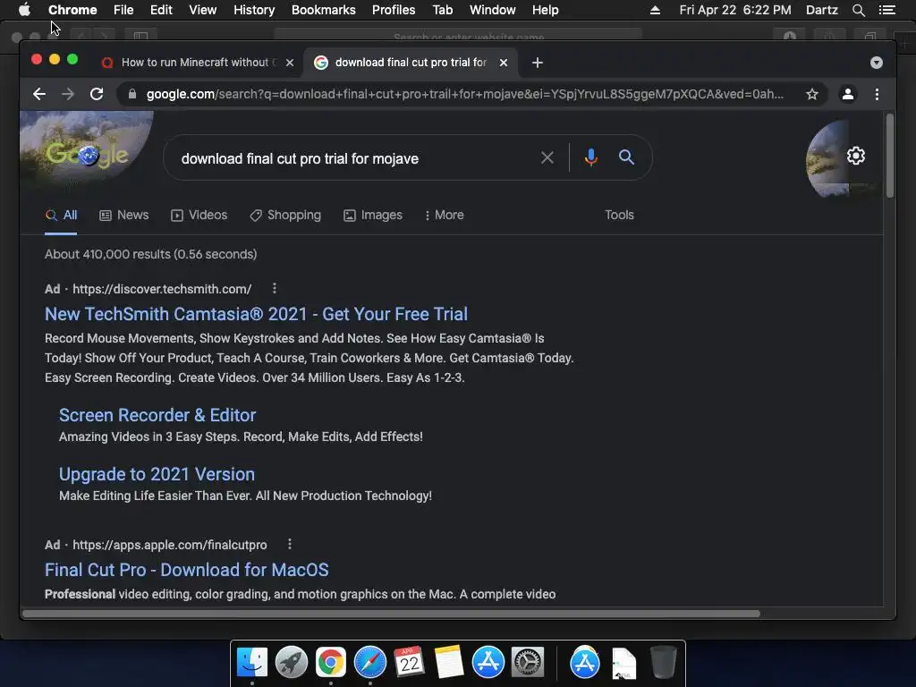Open Notes from the Dock
The image size is (916, 687).
coord(449,662)
